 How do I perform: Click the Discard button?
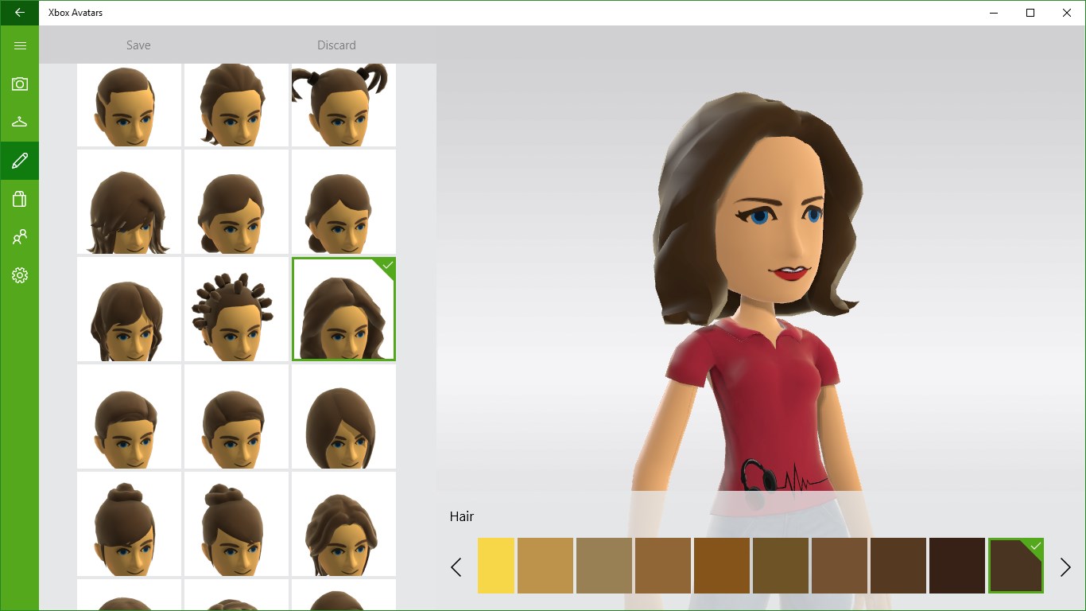pos(336,45)
